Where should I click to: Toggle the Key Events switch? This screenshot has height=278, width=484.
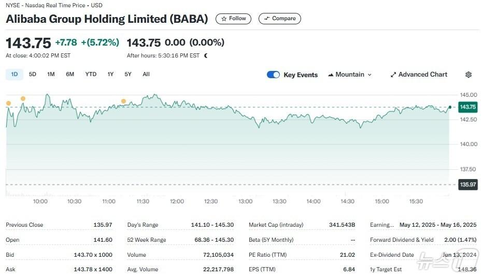coord(273,75)
